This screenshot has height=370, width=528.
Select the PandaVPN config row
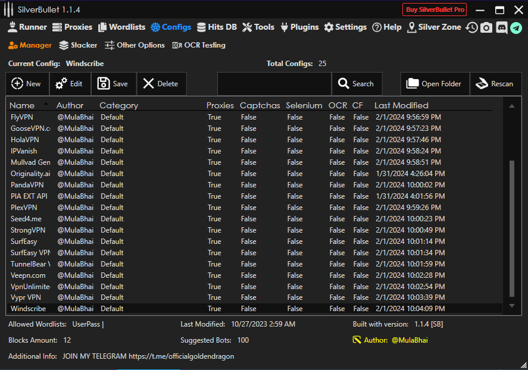tap(255, 185)
